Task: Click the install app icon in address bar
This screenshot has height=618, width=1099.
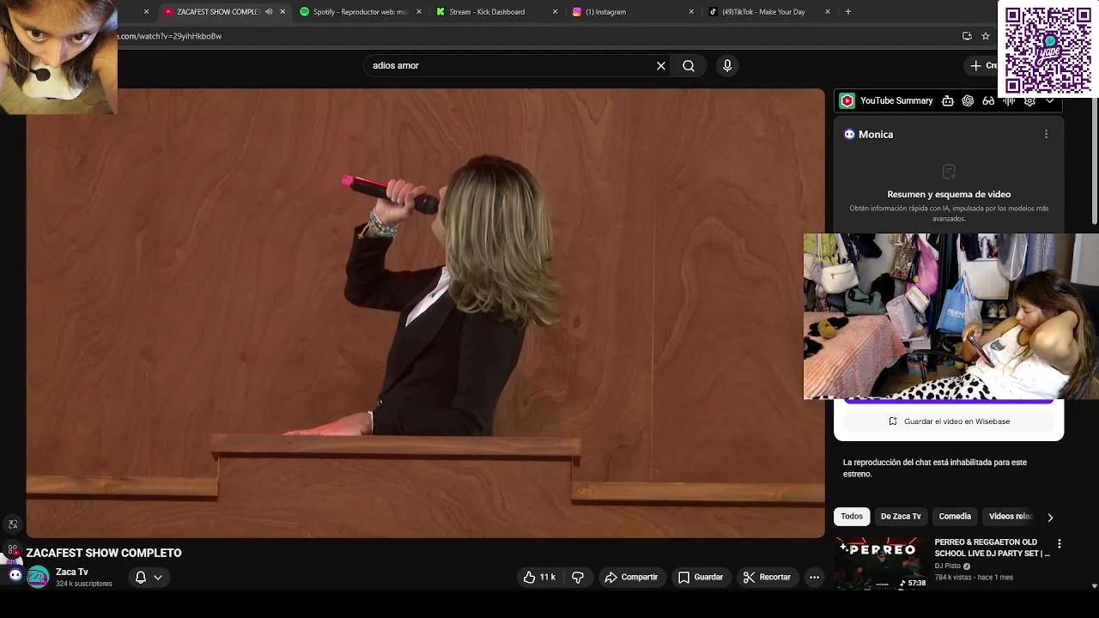Action: click(967, 36)
